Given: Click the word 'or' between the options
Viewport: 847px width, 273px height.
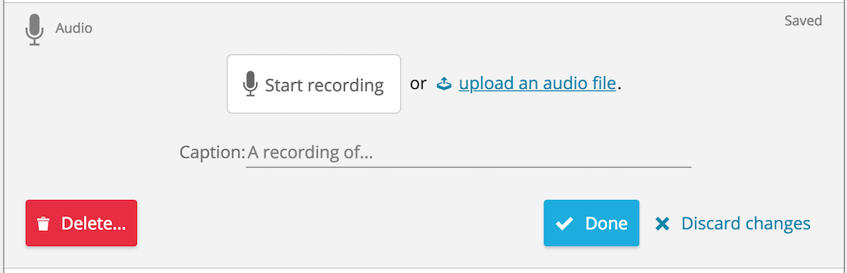Looking at the screenshot, I should coord(418,84).
